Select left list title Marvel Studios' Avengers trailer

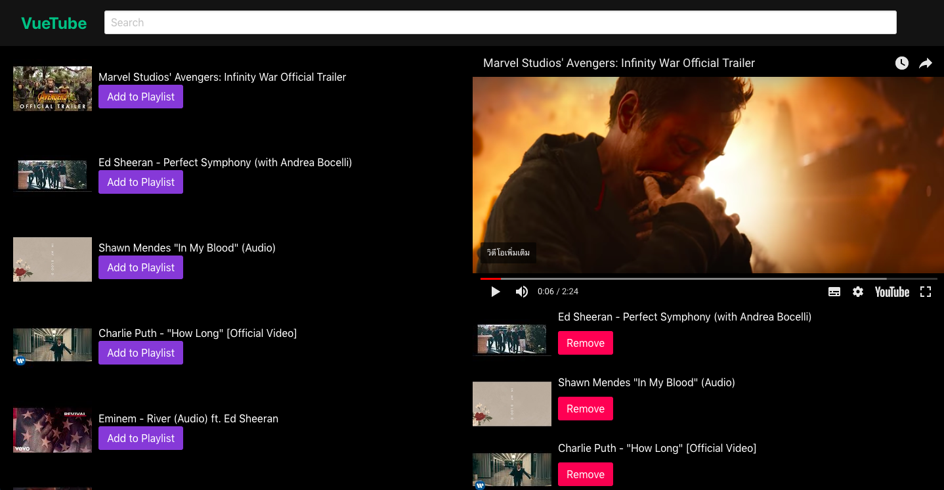click(x=223, y=77)
